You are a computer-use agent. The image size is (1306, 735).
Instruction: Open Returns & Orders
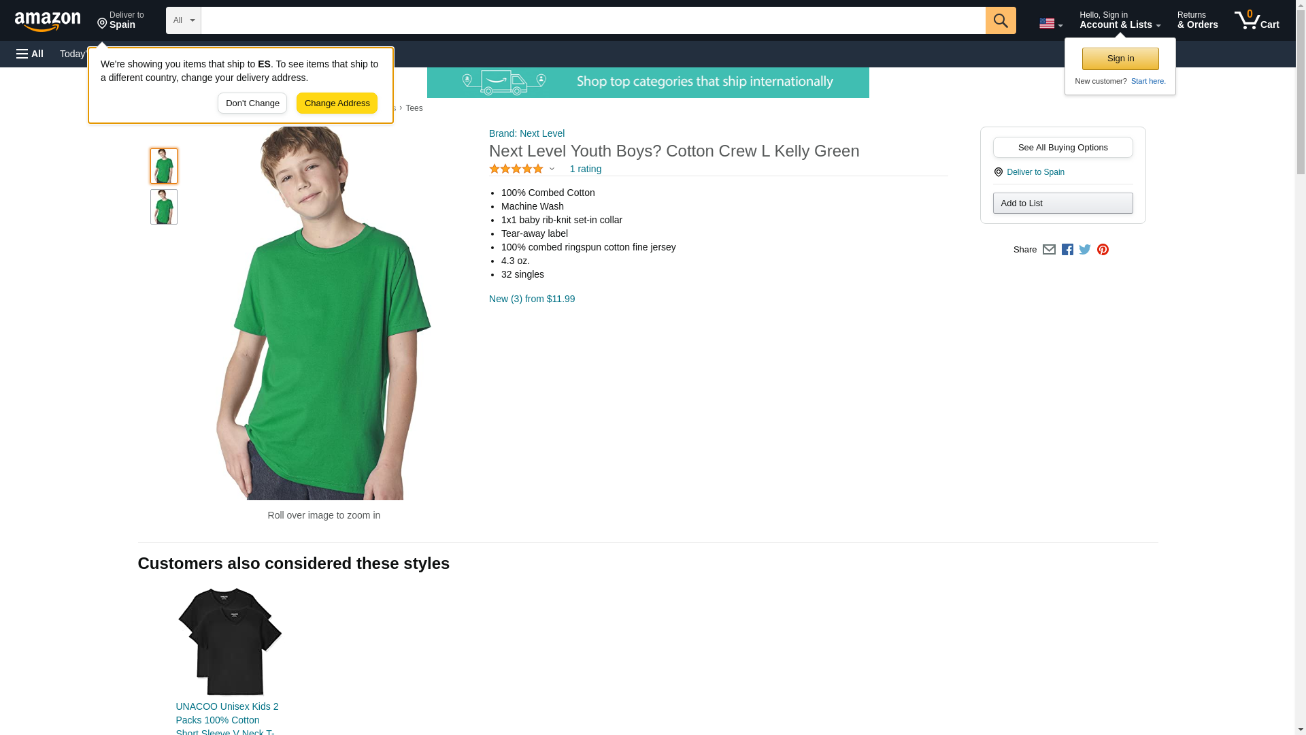[x=1197, y=20]
